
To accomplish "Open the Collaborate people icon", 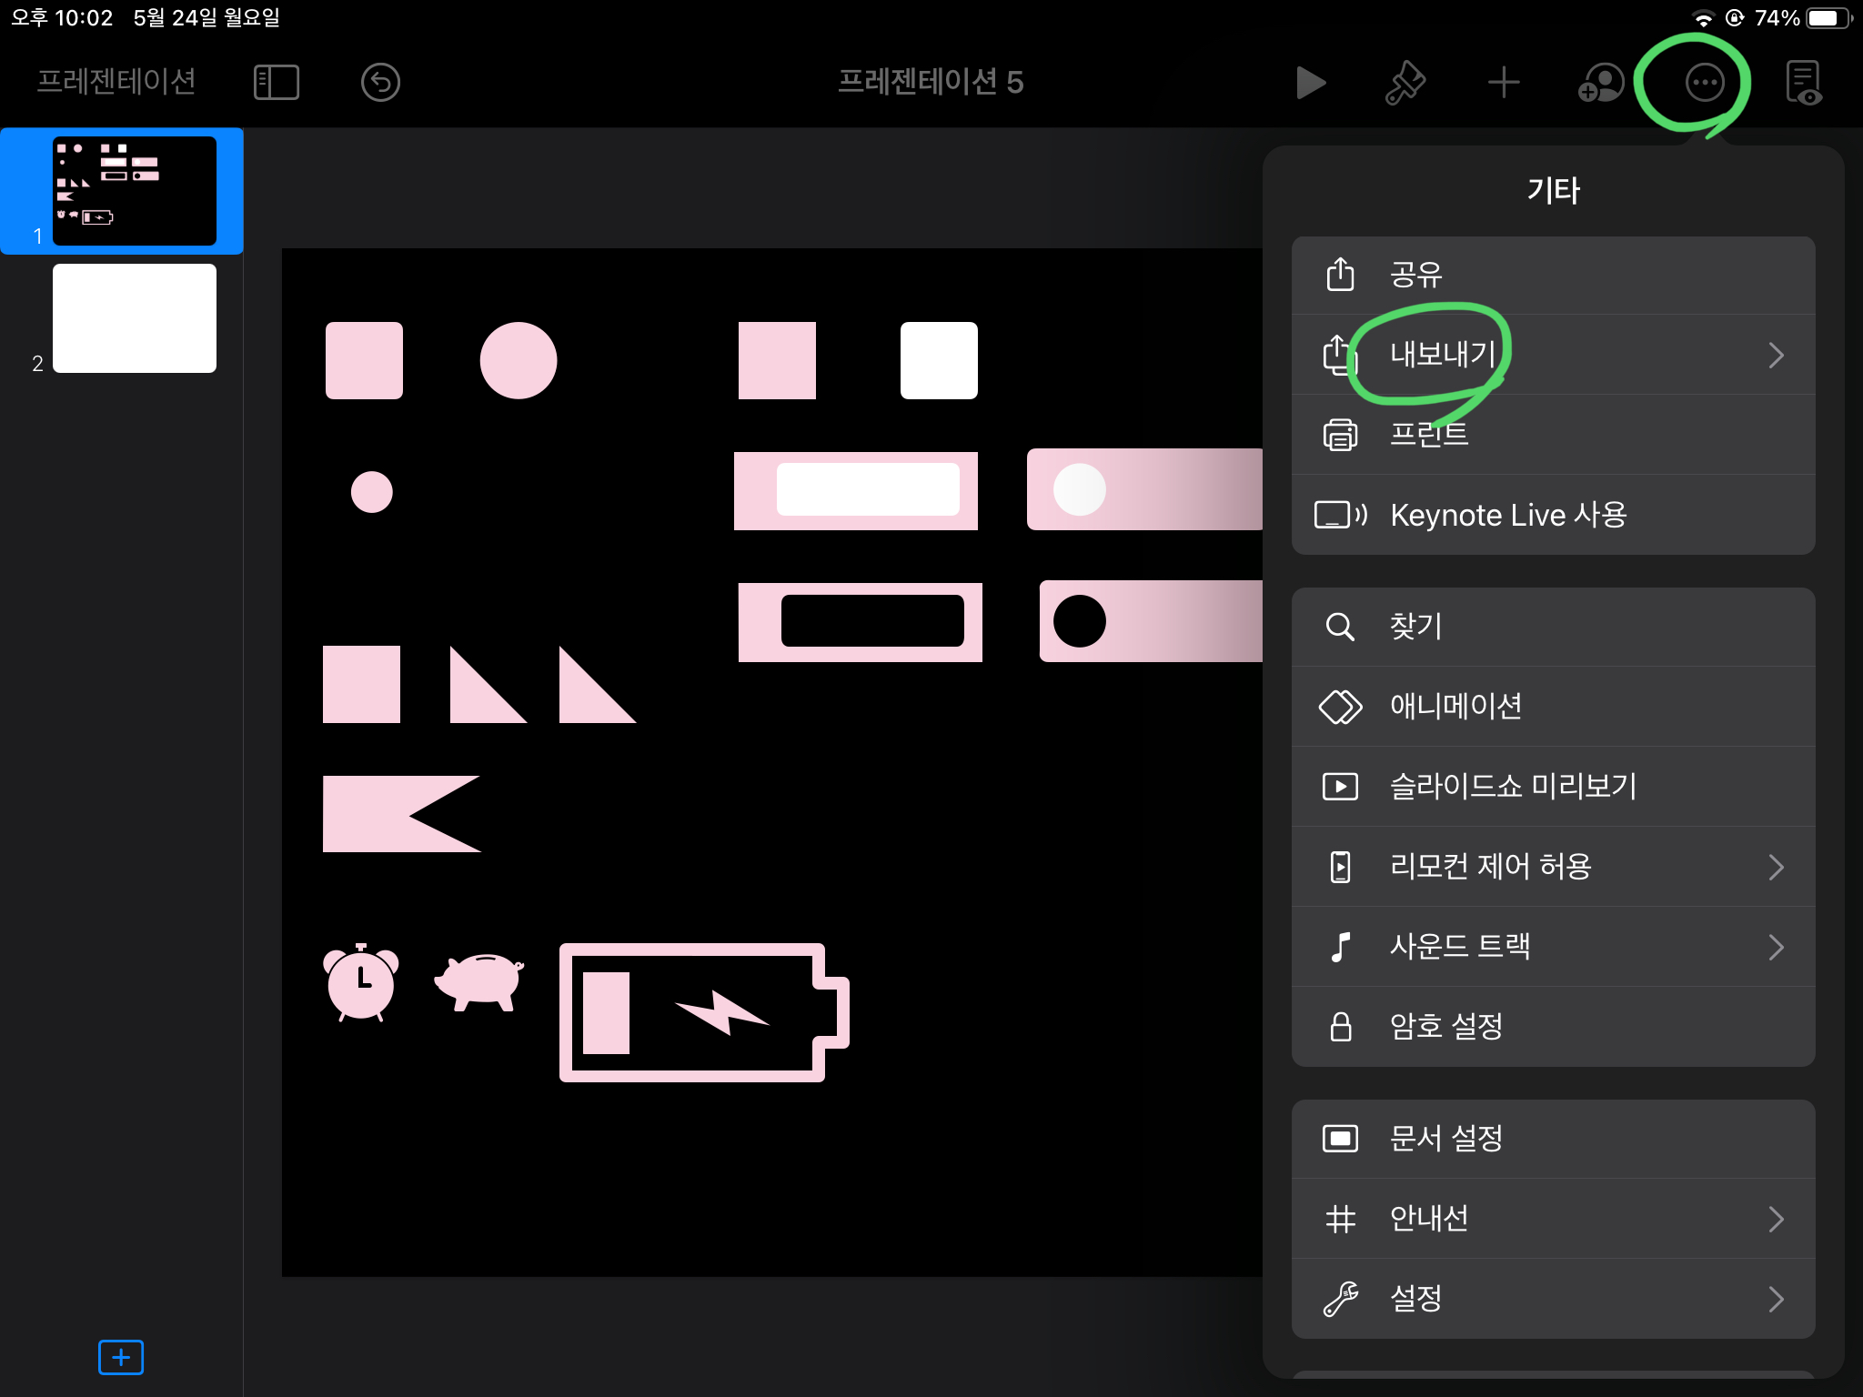I will pos(1601,83).
